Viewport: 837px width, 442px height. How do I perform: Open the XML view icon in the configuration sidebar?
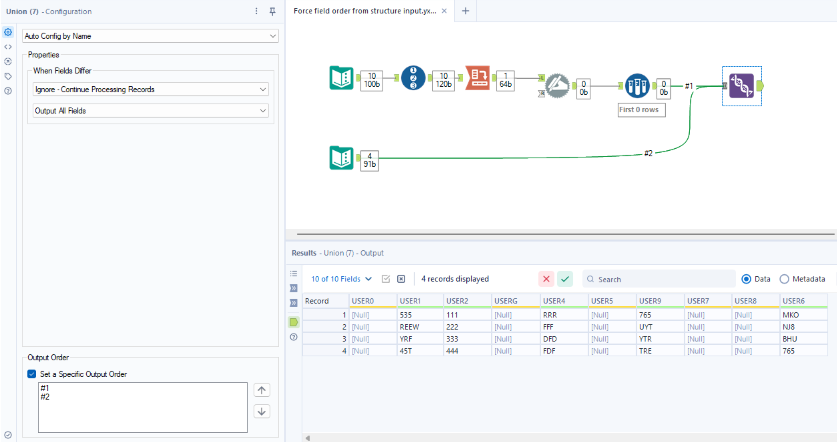pyautogui.click(x=8, y=47)
